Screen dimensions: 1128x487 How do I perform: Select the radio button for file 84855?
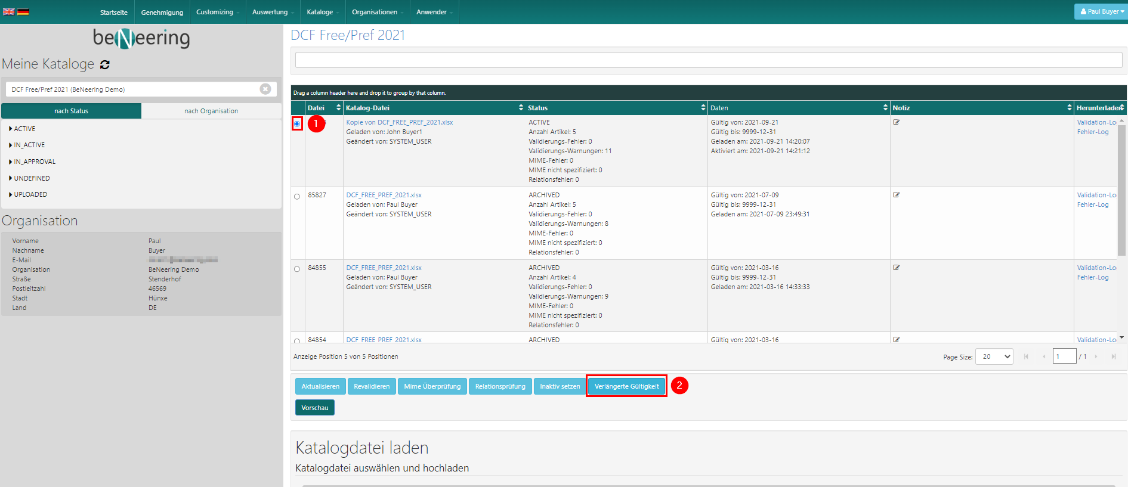(297, 269)
